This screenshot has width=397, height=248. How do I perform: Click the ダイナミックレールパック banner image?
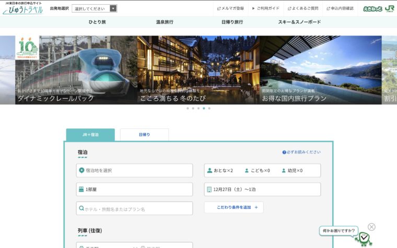[x=76, y=70]
